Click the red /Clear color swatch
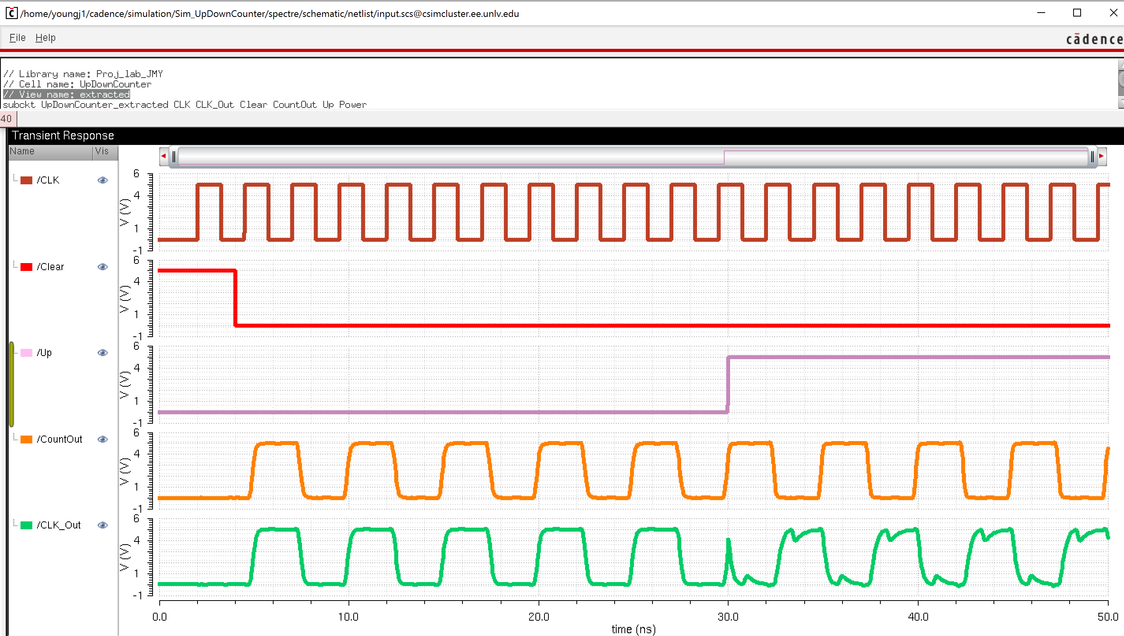1124x636 pixels. (27, 267)
